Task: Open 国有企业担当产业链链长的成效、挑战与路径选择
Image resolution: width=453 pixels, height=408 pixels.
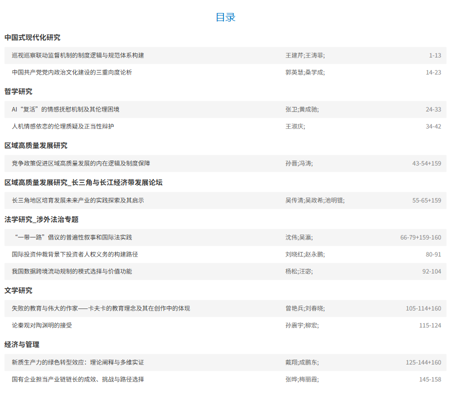Action: (78, 379)
